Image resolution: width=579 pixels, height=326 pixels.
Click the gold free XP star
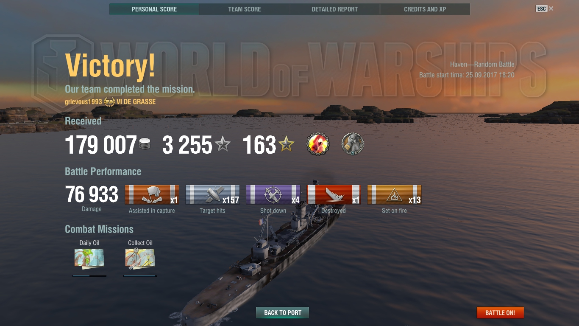click(x=287, y=145)
